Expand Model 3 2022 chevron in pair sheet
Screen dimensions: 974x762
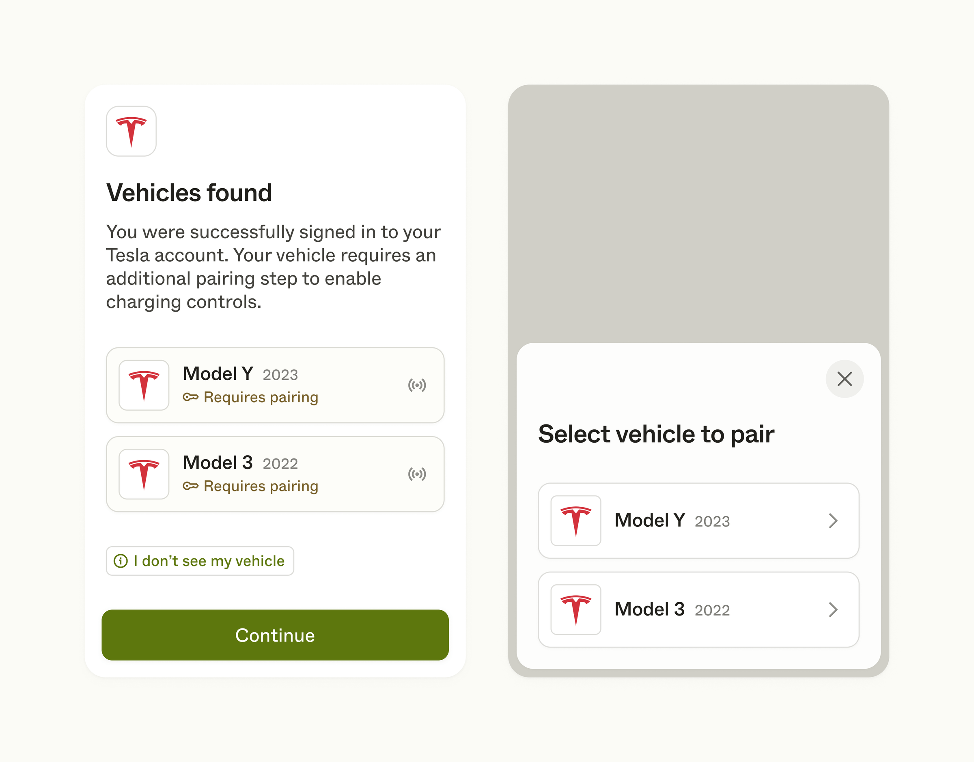(x=832, y=609)
